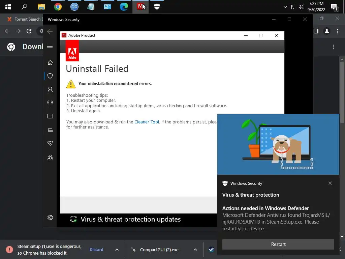Open Device security laptop icon
345x259 pixels.
click(50, 130)
